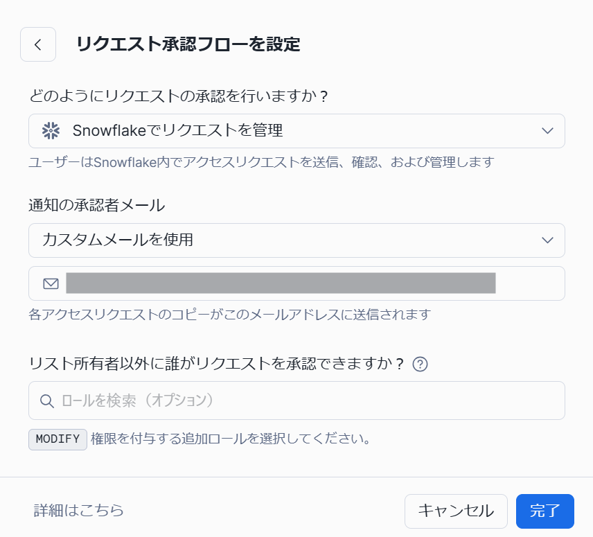The image size is (593, 537).
Task: Click the リクエスト承認フローを設定 heading
Action: pyautogui.click(x=188, y=44)
